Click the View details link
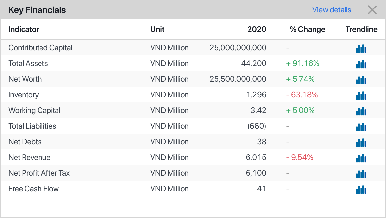 [331, 10]
